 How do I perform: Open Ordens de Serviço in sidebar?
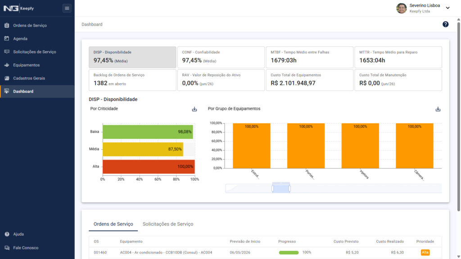click(x=37, y=26)
